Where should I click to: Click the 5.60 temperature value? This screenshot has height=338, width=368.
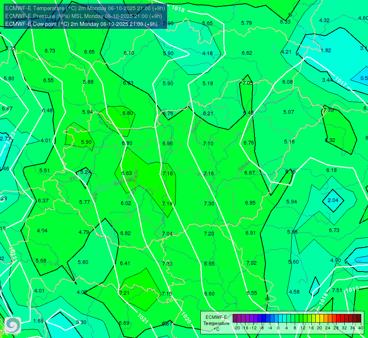coord(293,262)
